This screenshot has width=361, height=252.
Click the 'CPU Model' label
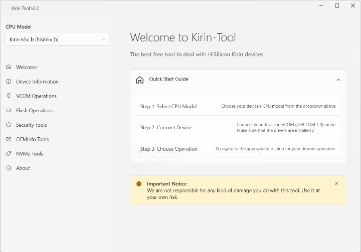point(19,27)
